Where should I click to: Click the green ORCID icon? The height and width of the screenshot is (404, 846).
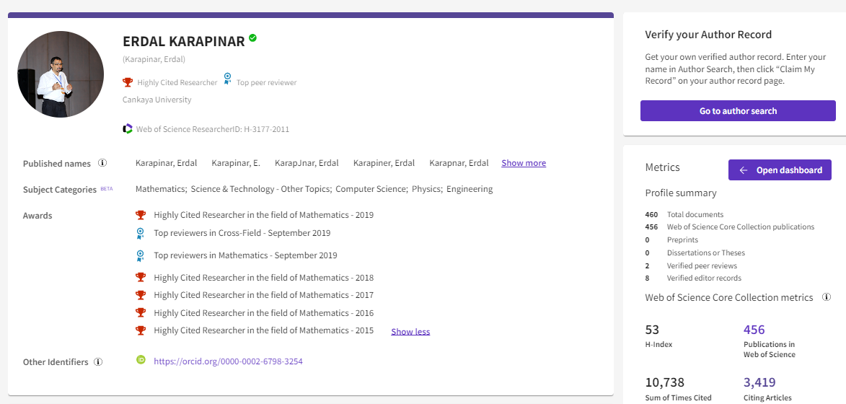(141, 360)
